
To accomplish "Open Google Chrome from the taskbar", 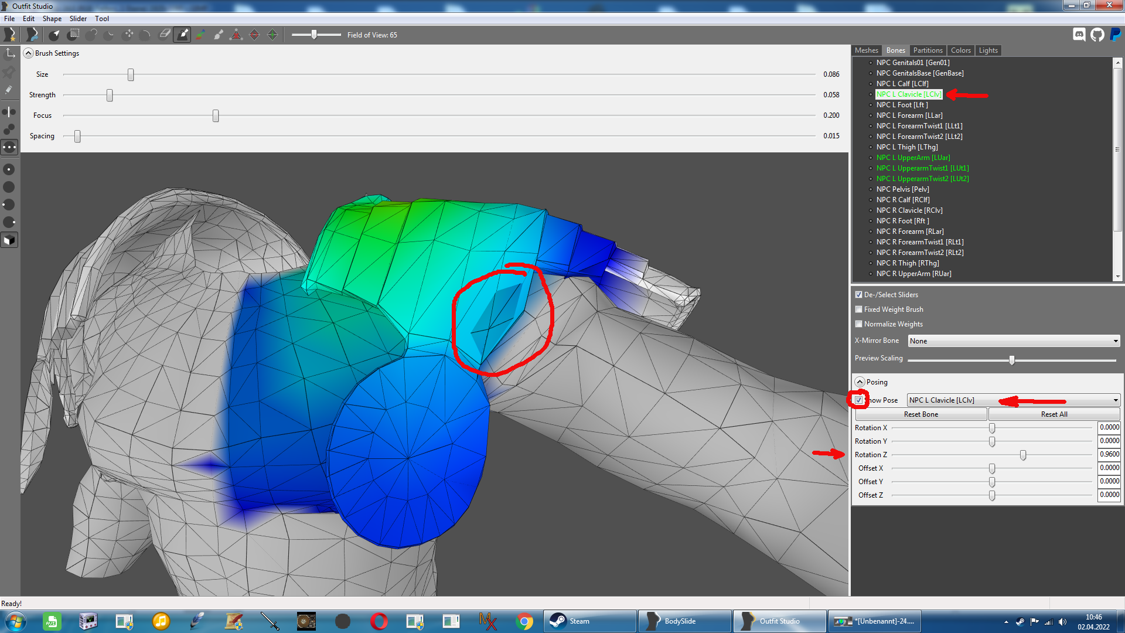I will pyautogui.click(x=524, y=621).
